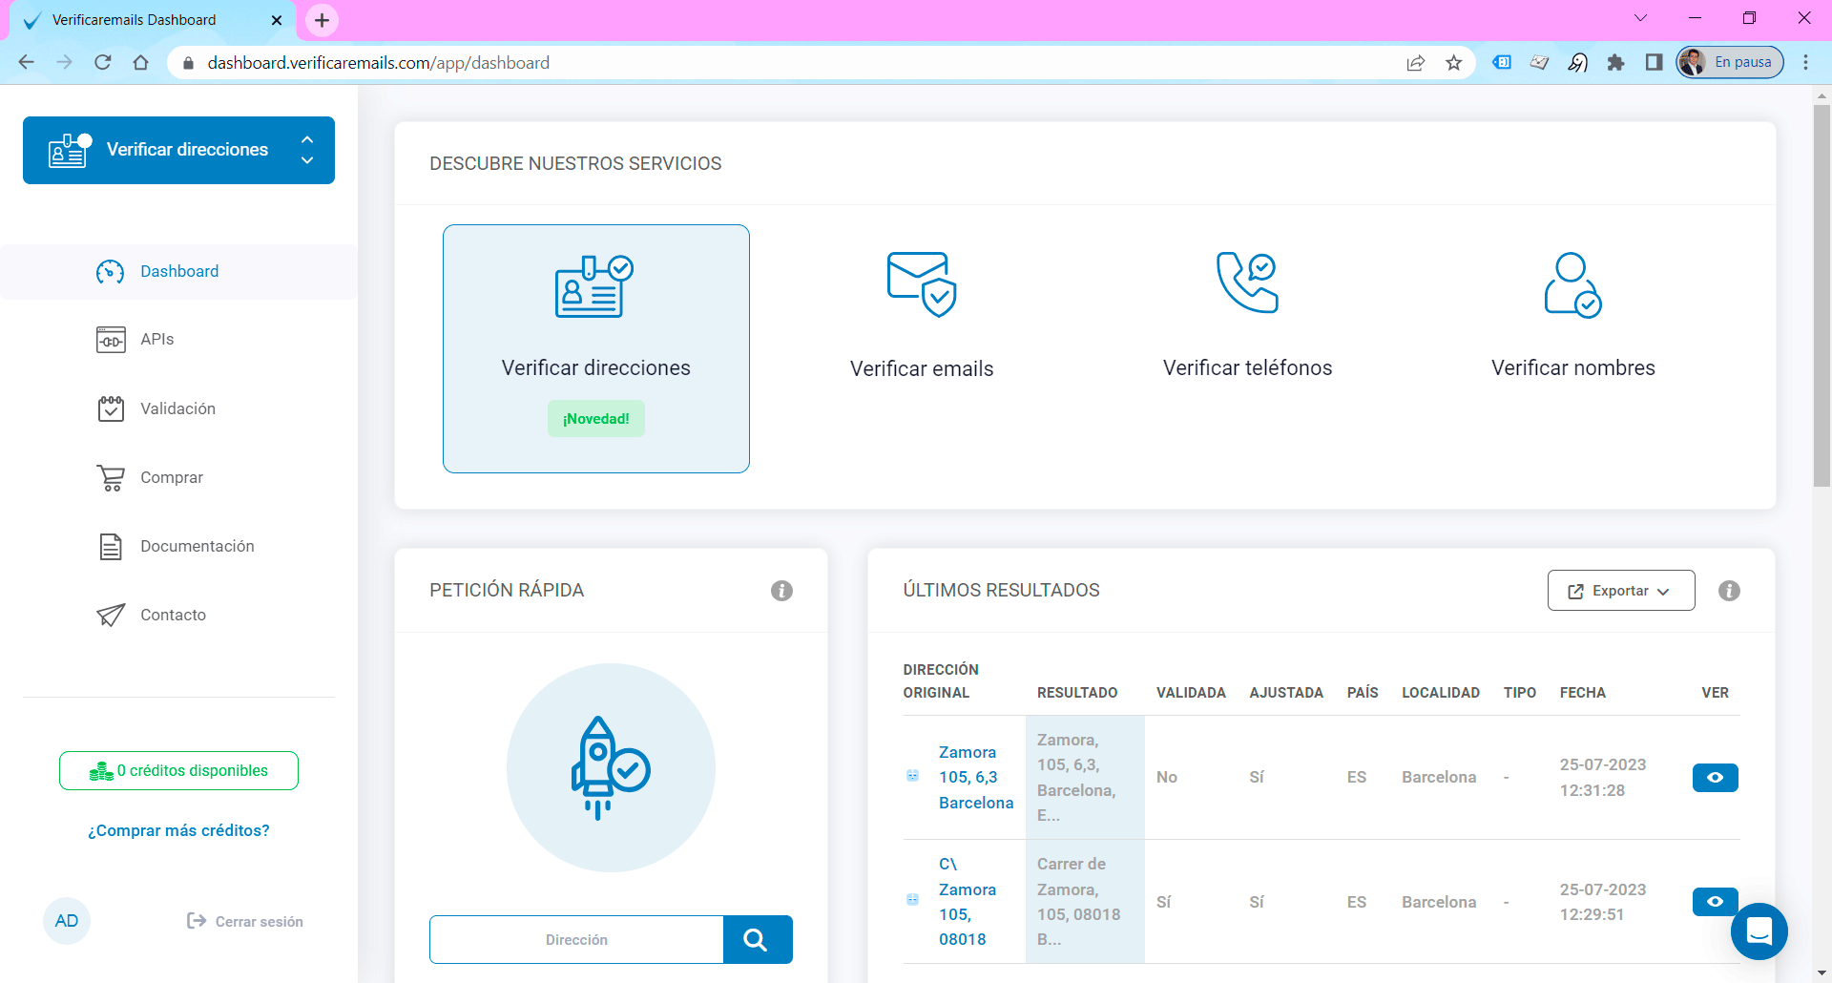Click the icon beside the Zamora 105, 6,3 address
Viewport: 1832px width, 983px height.
[913, 776]
